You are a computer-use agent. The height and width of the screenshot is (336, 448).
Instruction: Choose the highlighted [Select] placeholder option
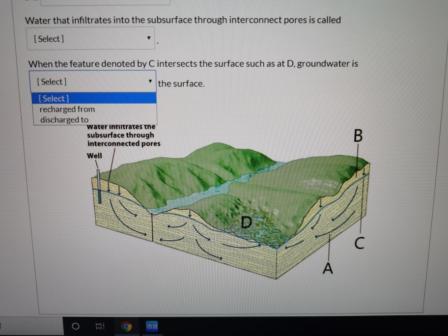[94, 98]
